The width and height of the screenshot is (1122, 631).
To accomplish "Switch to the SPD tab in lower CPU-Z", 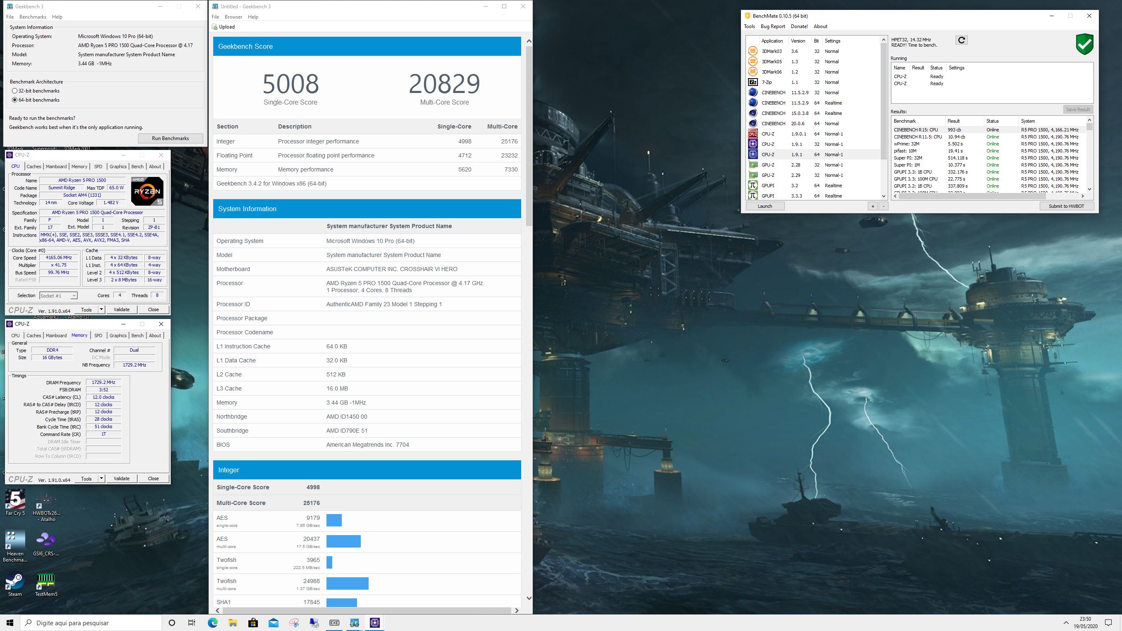I will pyautogui.click(x=98, y=335).
